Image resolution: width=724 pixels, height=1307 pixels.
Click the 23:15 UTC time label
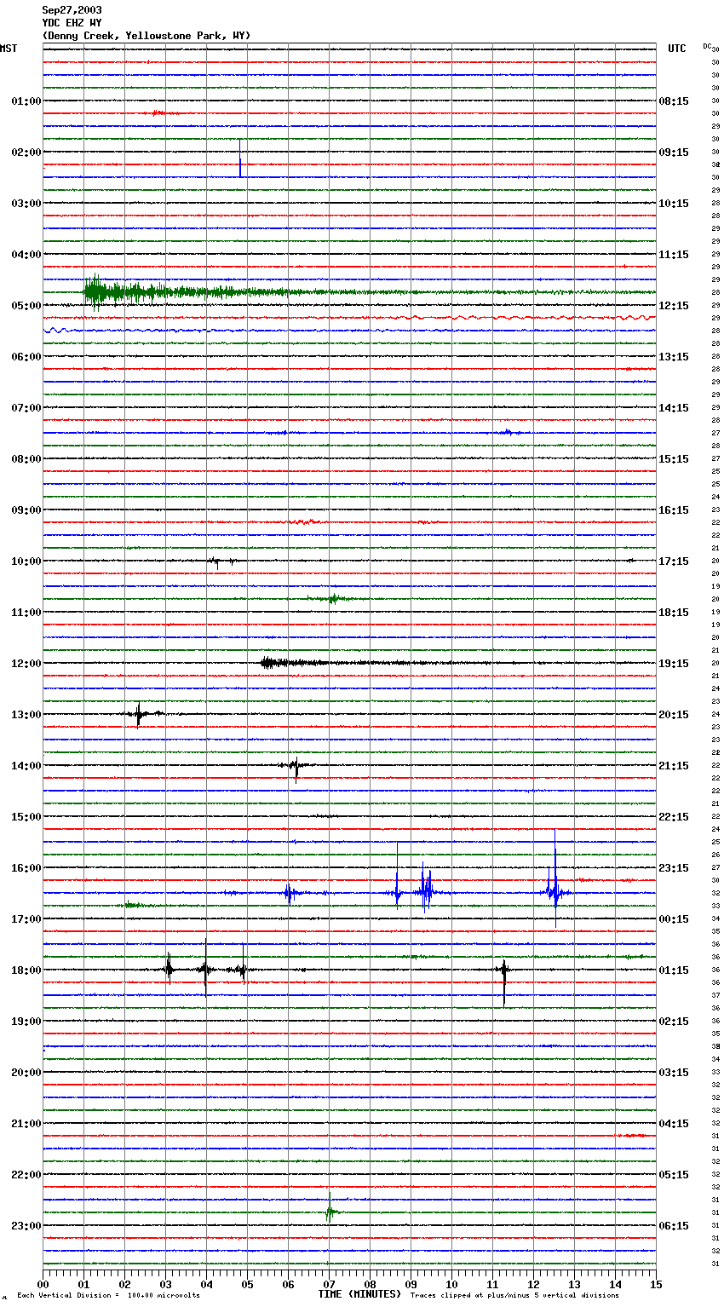(x=674, y=868)
